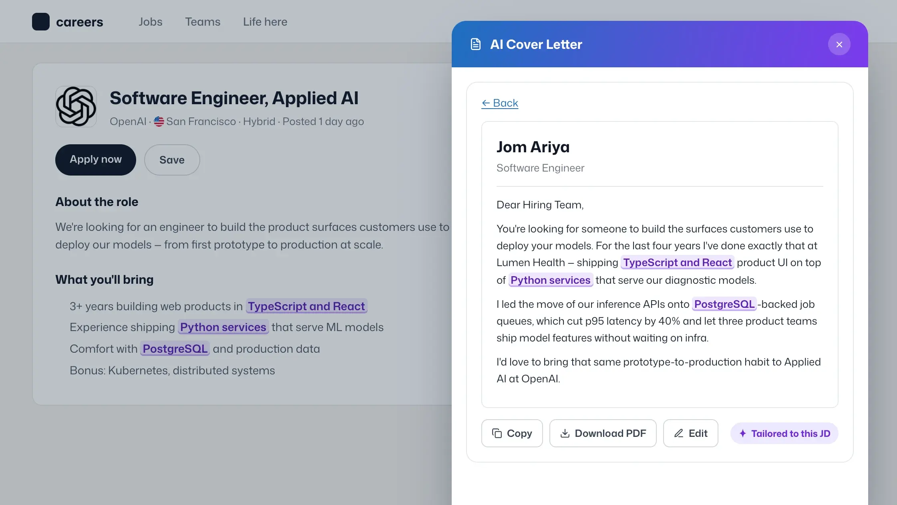Image resolution: width=897 pixels, height=505 pixels.
Task: Open the Life here nav item
Action: coord(265,22)
